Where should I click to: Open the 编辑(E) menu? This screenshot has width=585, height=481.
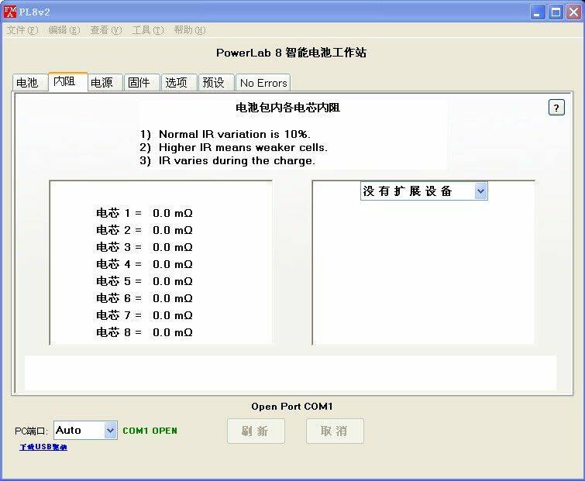64,30
